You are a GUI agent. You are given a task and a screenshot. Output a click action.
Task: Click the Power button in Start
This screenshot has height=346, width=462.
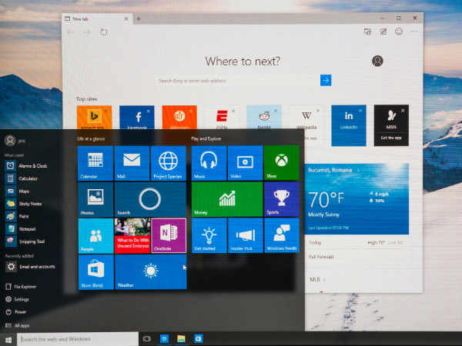(20, 312)
